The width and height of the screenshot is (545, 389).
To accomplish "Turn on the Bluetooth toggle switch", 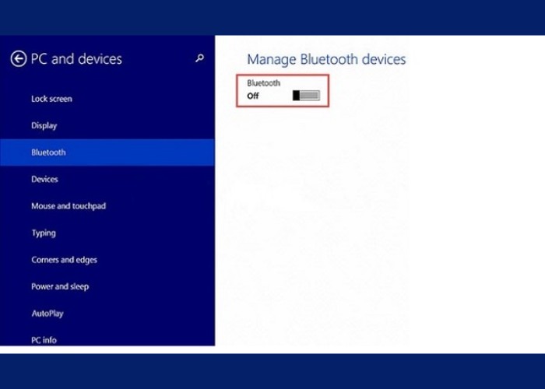I will [x=306, y=96].
